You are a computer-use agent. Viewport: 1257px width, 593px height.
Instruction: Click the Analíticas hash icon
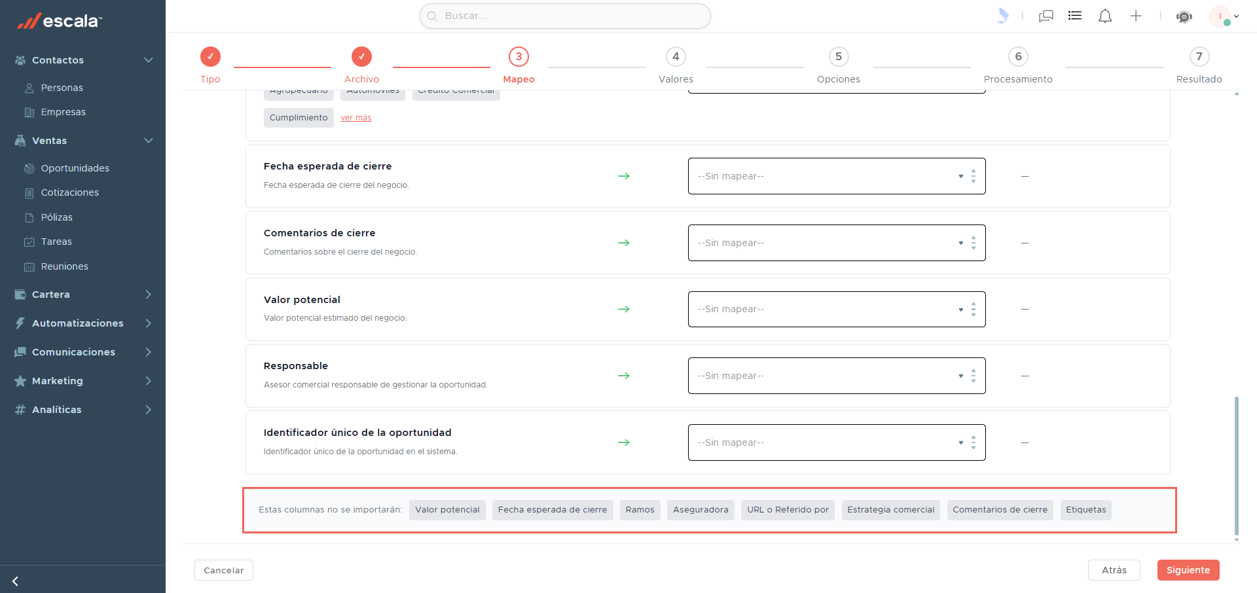(x=20, y=410)
